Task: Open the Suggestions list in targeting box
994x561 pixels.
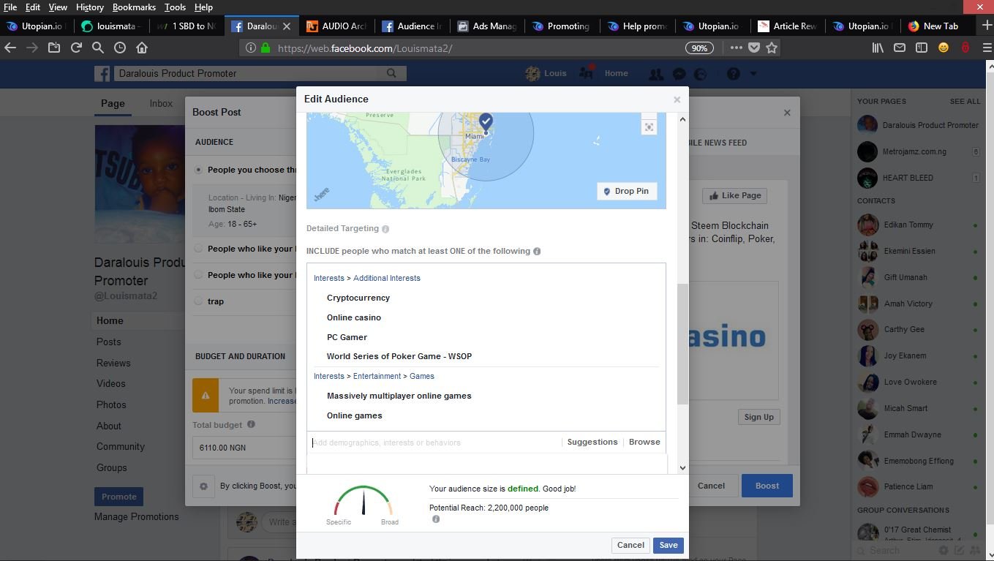Action: tap(592, 442)
